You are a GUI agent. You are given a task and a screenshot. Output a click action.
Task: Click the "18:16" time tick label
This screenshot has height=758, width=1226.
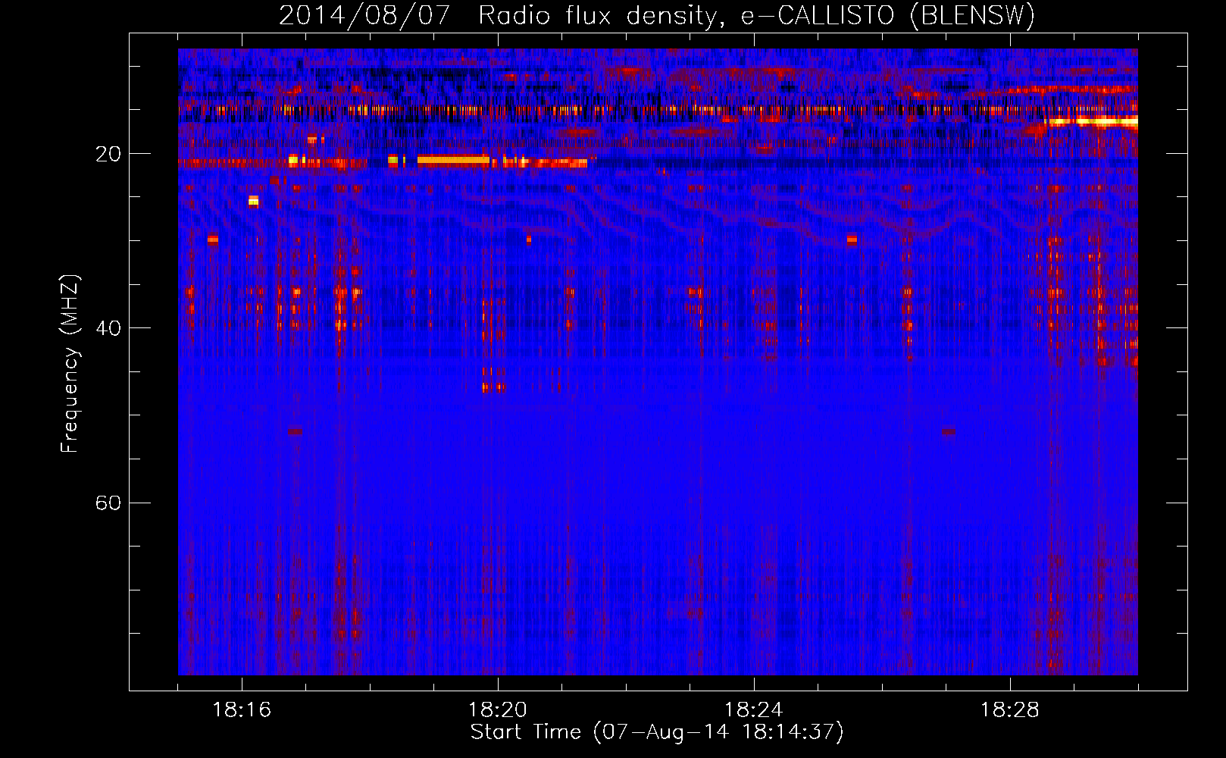click(242, 710)
